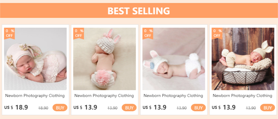Click the 0% OFF badge on second product

(x=78, y=33)
